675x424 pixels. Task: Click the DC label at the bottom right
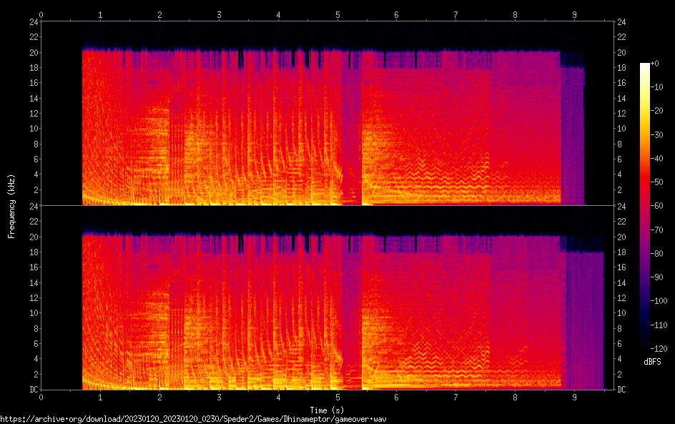click(622, 390)
